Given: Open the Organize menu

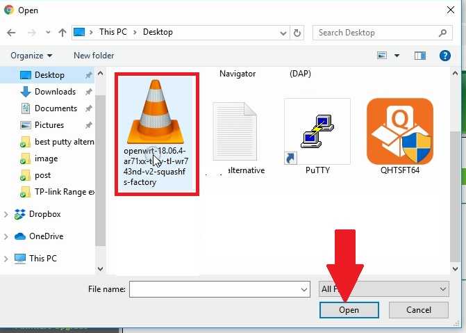Looking at the screenshot, I should click(x=31, y=56).
